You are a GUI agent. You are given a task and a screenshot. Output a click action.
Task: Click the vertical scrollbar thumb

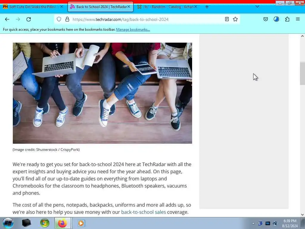click(302, 73)
